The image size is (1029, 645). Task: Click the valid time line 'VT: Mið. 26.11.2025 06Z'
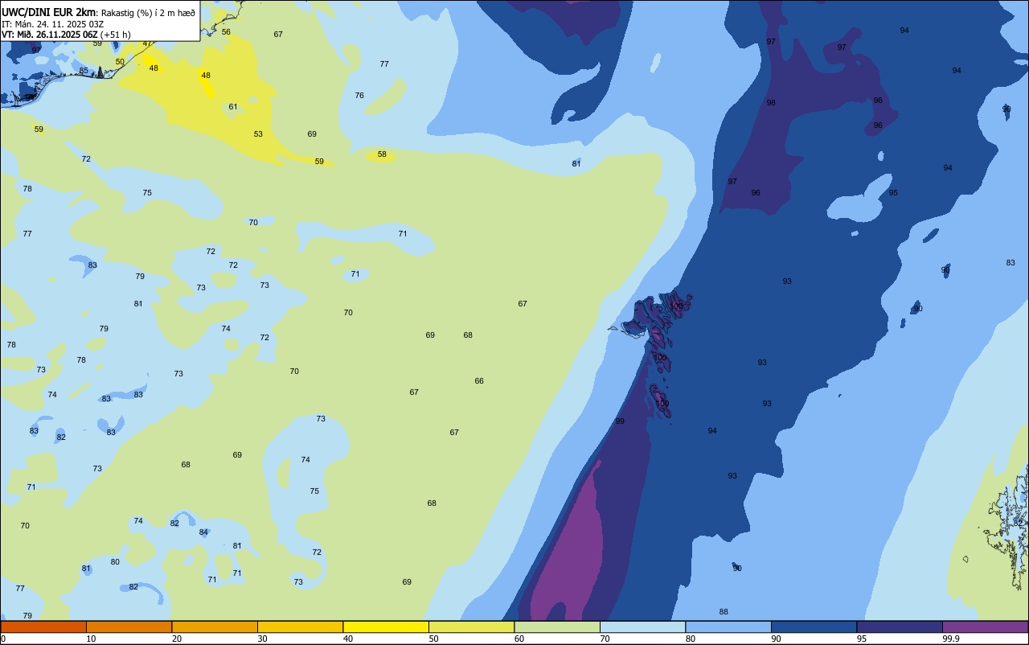(x=51, y=34)
